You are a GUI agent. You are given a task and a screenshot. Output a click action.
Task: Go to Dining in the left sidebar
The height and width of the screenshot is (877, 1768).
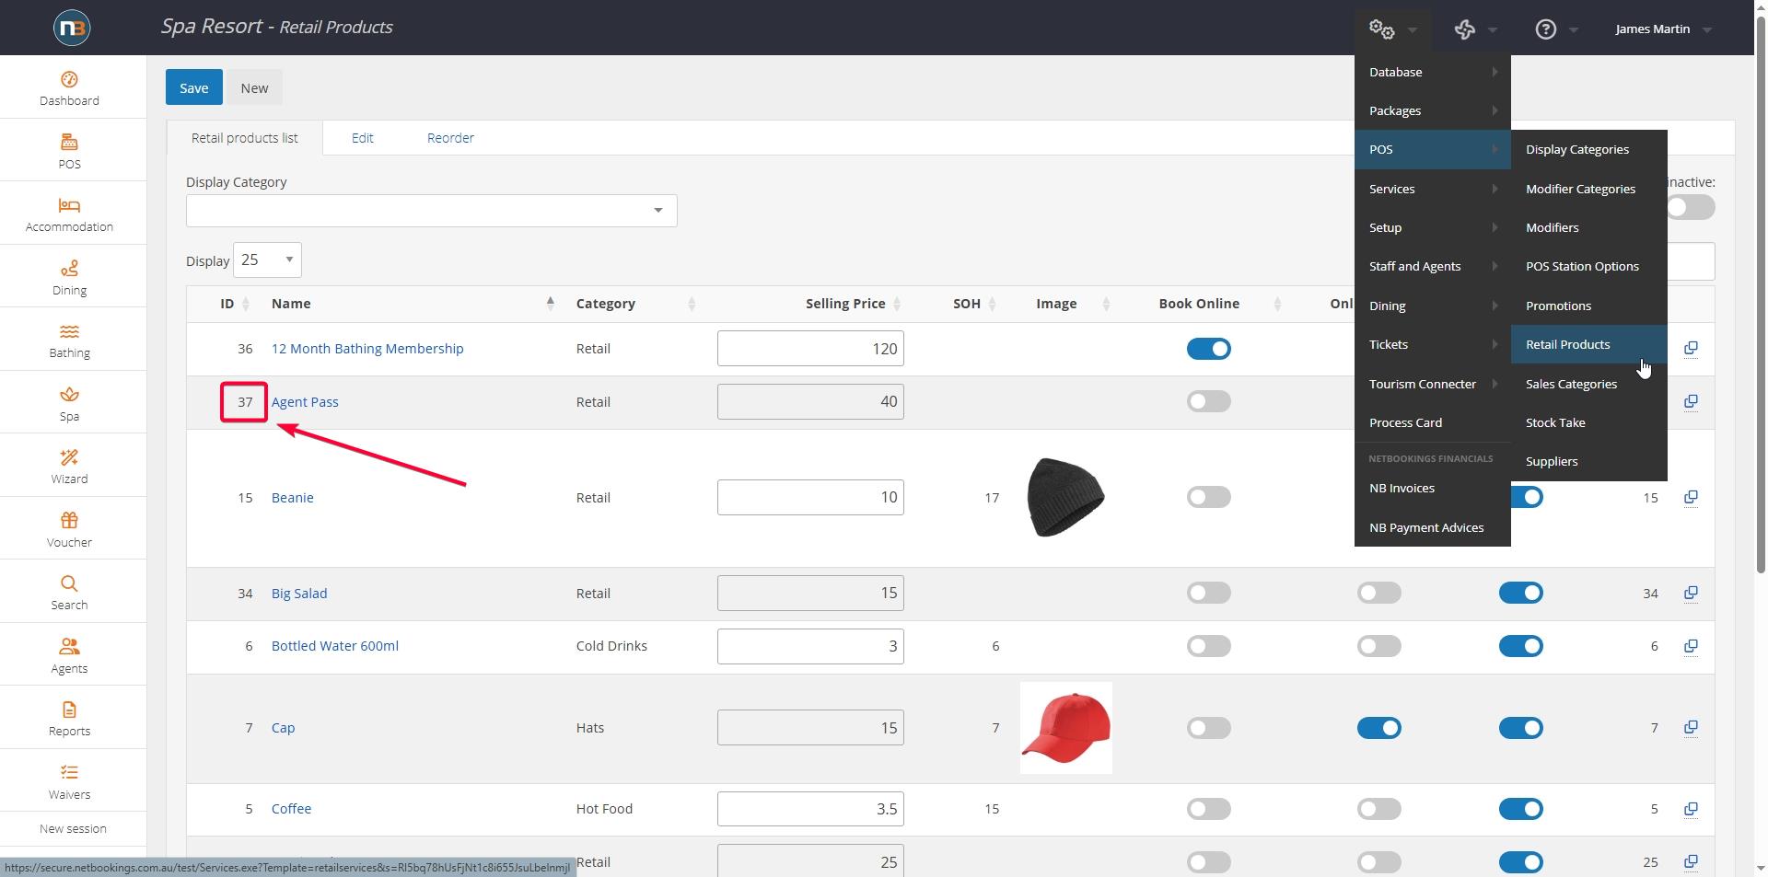click(69, 278)
